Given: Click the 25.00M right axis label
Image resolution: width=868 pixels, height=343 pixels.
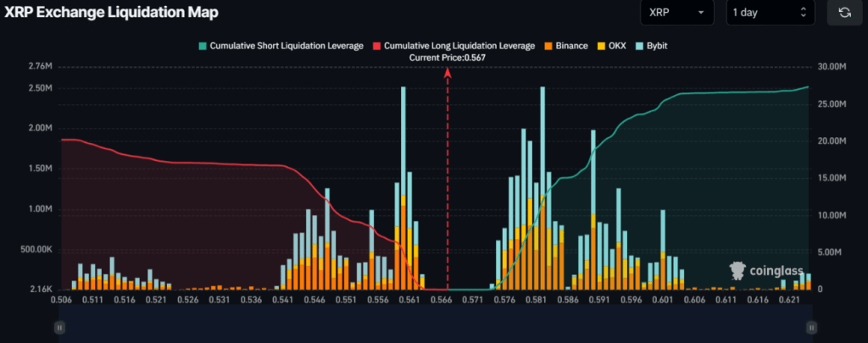Looking at the screenshot, I should [x=832, y=104].
